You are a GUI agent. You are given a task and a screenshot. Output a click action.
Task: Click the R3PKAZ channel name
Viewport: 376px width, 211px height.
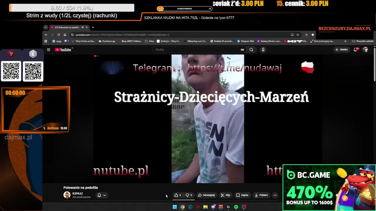tap(78, 194)
